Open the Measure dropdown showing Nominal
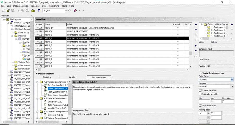The height and width of the screenshot is (125, 235). click(232, 86)
